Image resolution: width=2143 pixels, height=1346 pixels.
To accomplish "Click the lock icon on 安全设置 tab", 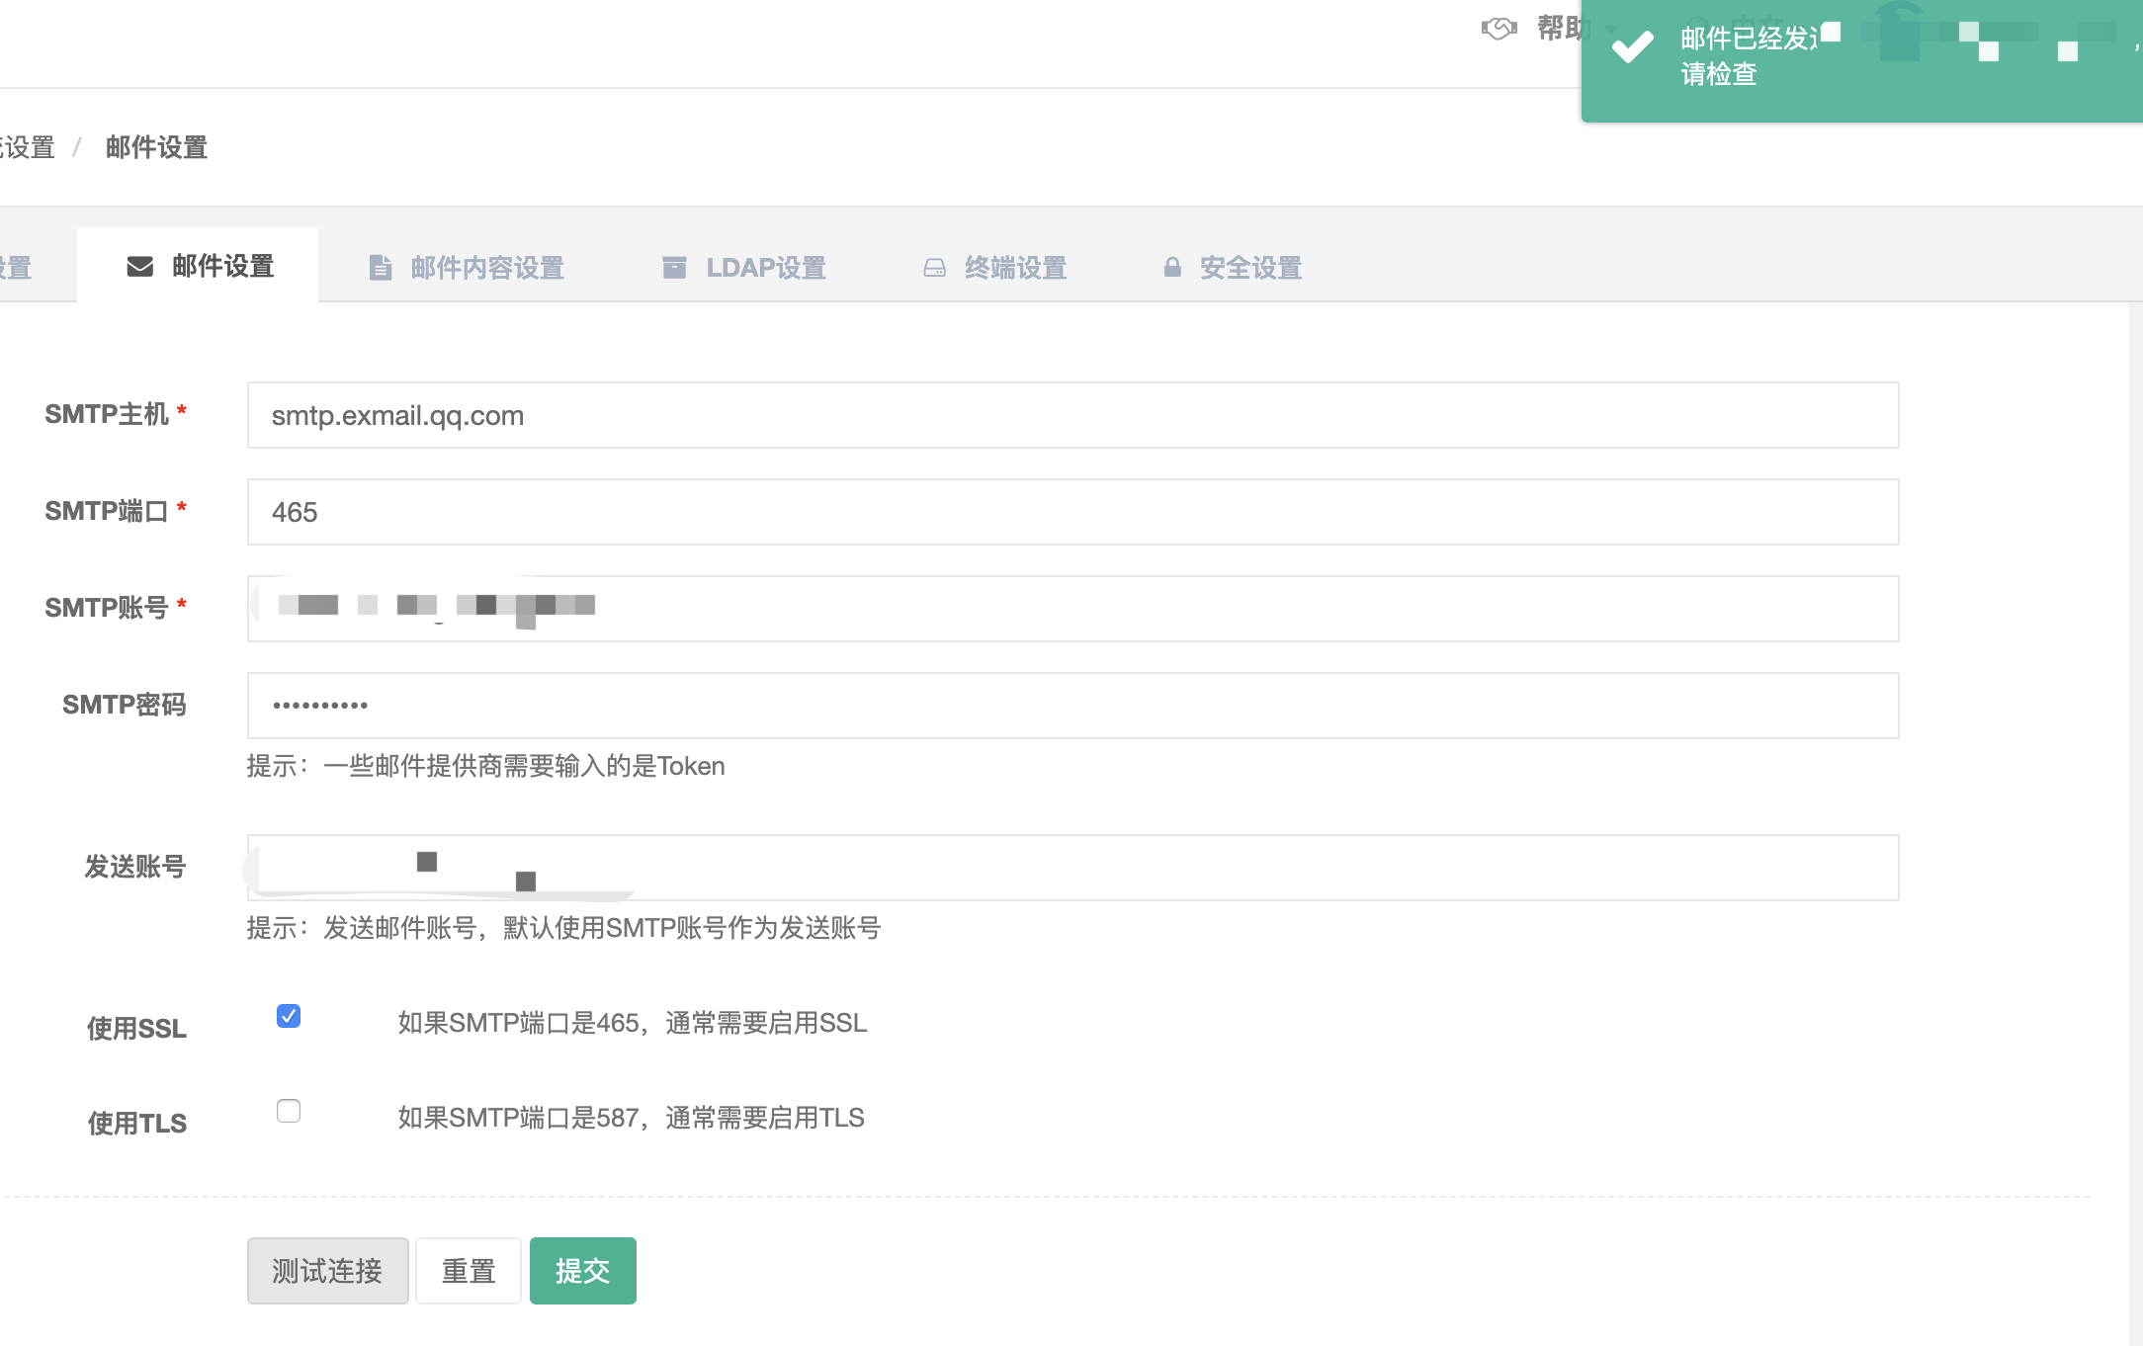I will click(1172, 267).
